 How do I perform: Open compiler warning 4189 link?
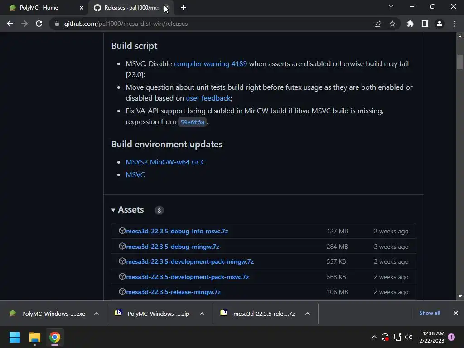[210, 63]
